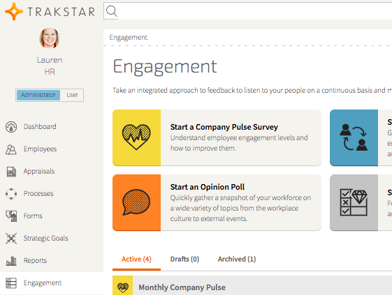Open the Monthly Company Pulse survey
Screen dimensions: 392x295
[182, 287]
